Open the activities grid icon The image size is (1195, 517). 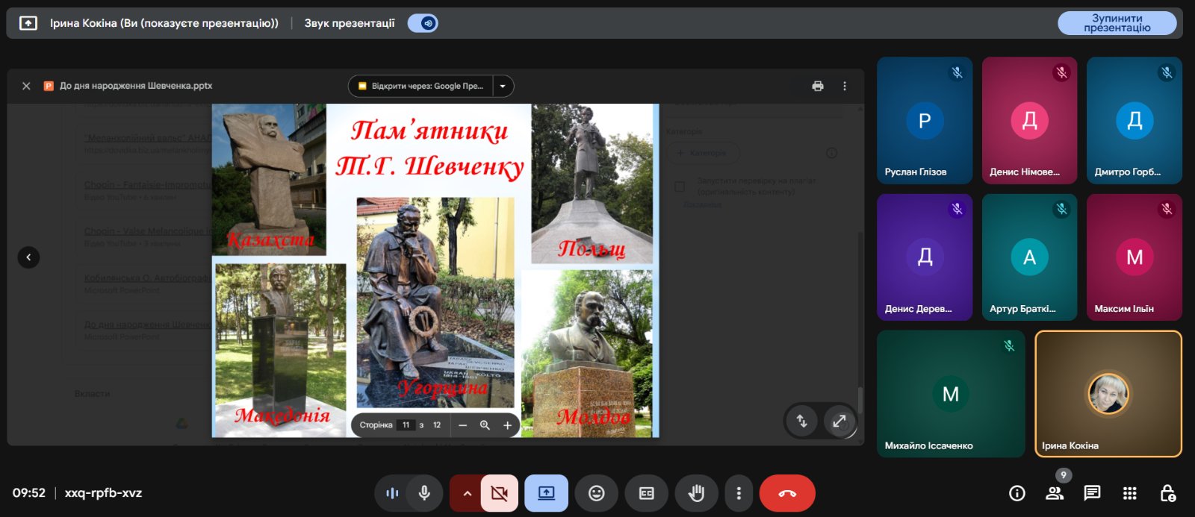pyautogui.click(x=1129, y=493)
